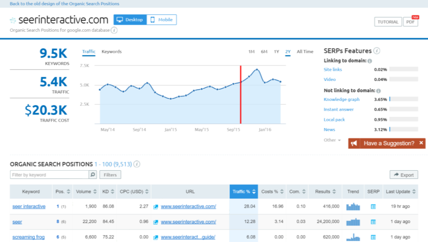
Task: Click the Filter by keyword input field
Action: tap(49, 175)
